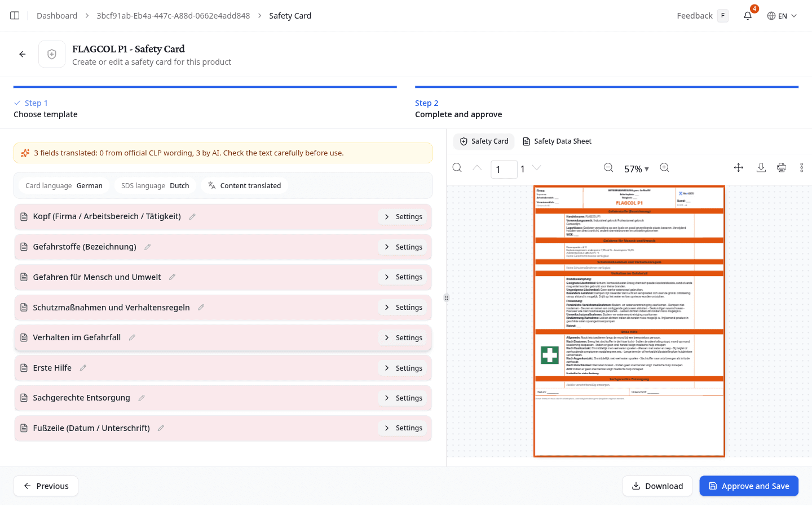The image size is (812, 507).
Task: Zoom in the safety card preview
Action: coord(665,168)
